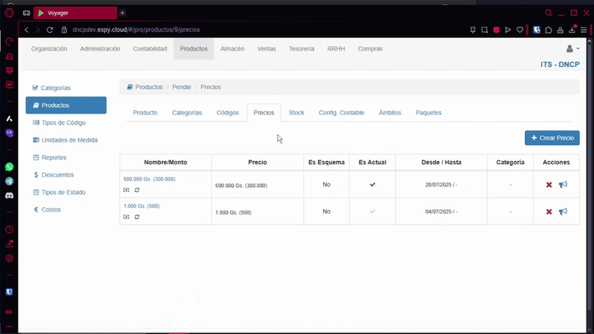The width and height of the screenshot is (594, 334).
Task: Toggle Es Actual check for 1.000 Gs. price
Action: 373,212
